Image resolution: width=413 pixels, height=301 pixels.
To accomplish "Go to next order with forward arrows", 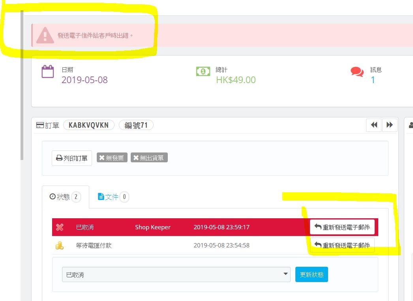I will [x=390, y=125].
